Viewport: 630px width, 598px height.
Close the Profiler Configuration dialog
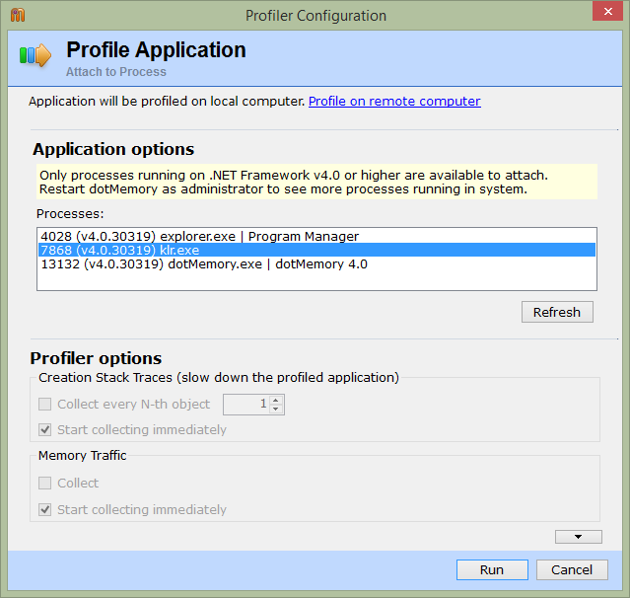coord(607,11)
